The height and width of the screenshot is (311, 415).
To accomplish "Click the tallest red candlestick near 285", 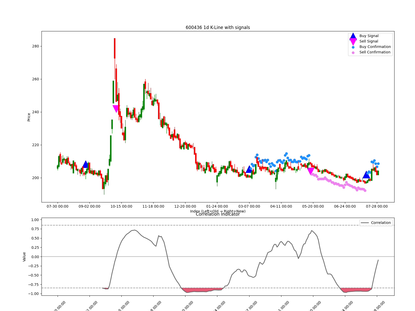I will coord(115,48).
